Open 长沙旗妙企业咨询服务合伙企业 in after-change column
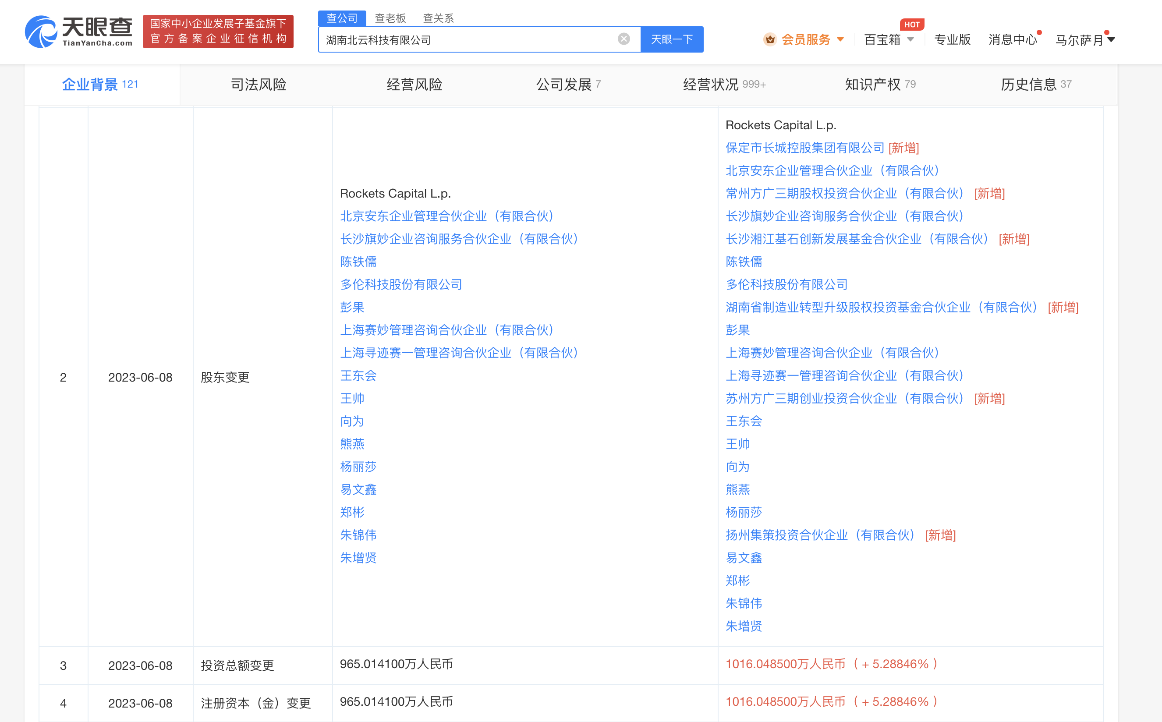Viewport: 1162px width, 722px height. [846, 216]
